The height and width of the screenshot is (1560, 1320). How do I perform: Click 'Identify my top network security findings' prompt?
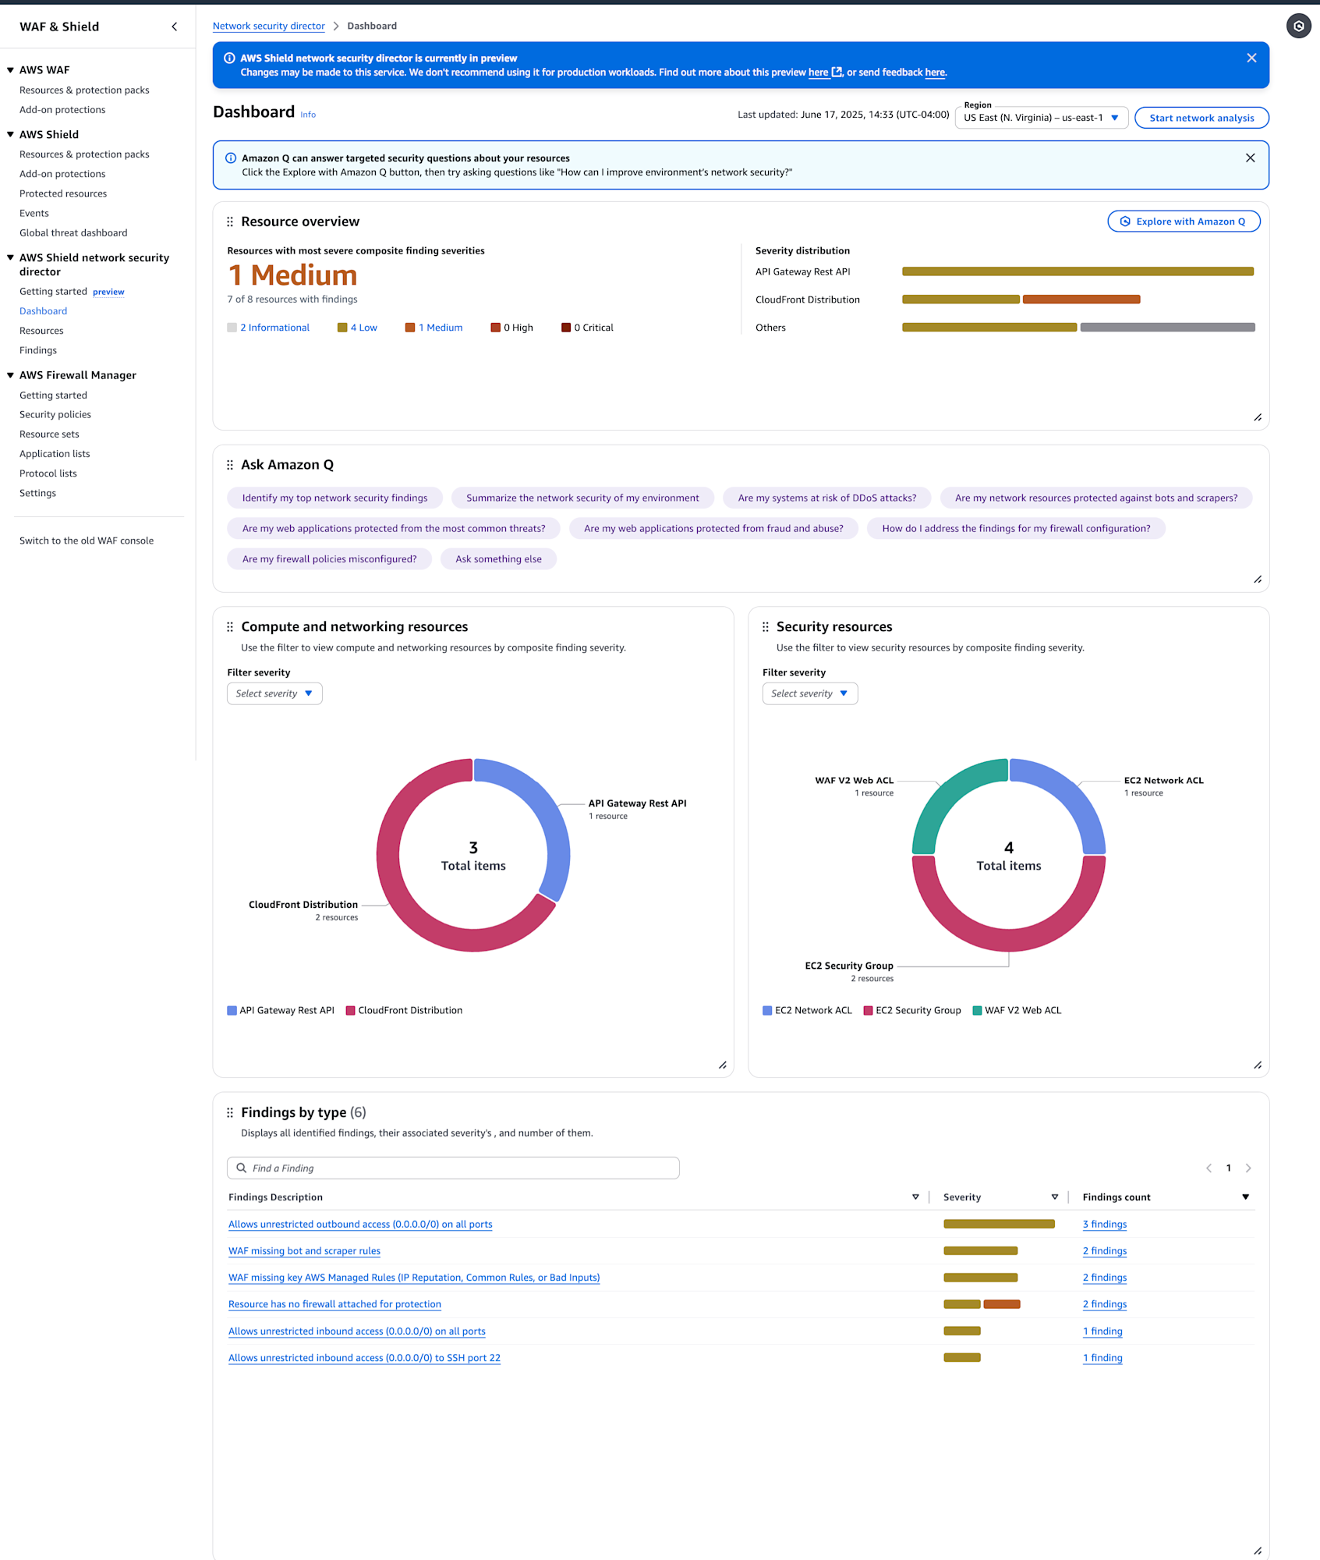click(x=334, y=498)
